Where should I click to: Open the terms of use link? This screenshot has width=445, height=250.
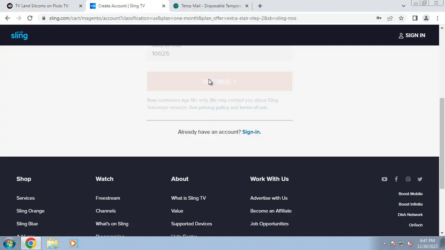tap(253, 107)
